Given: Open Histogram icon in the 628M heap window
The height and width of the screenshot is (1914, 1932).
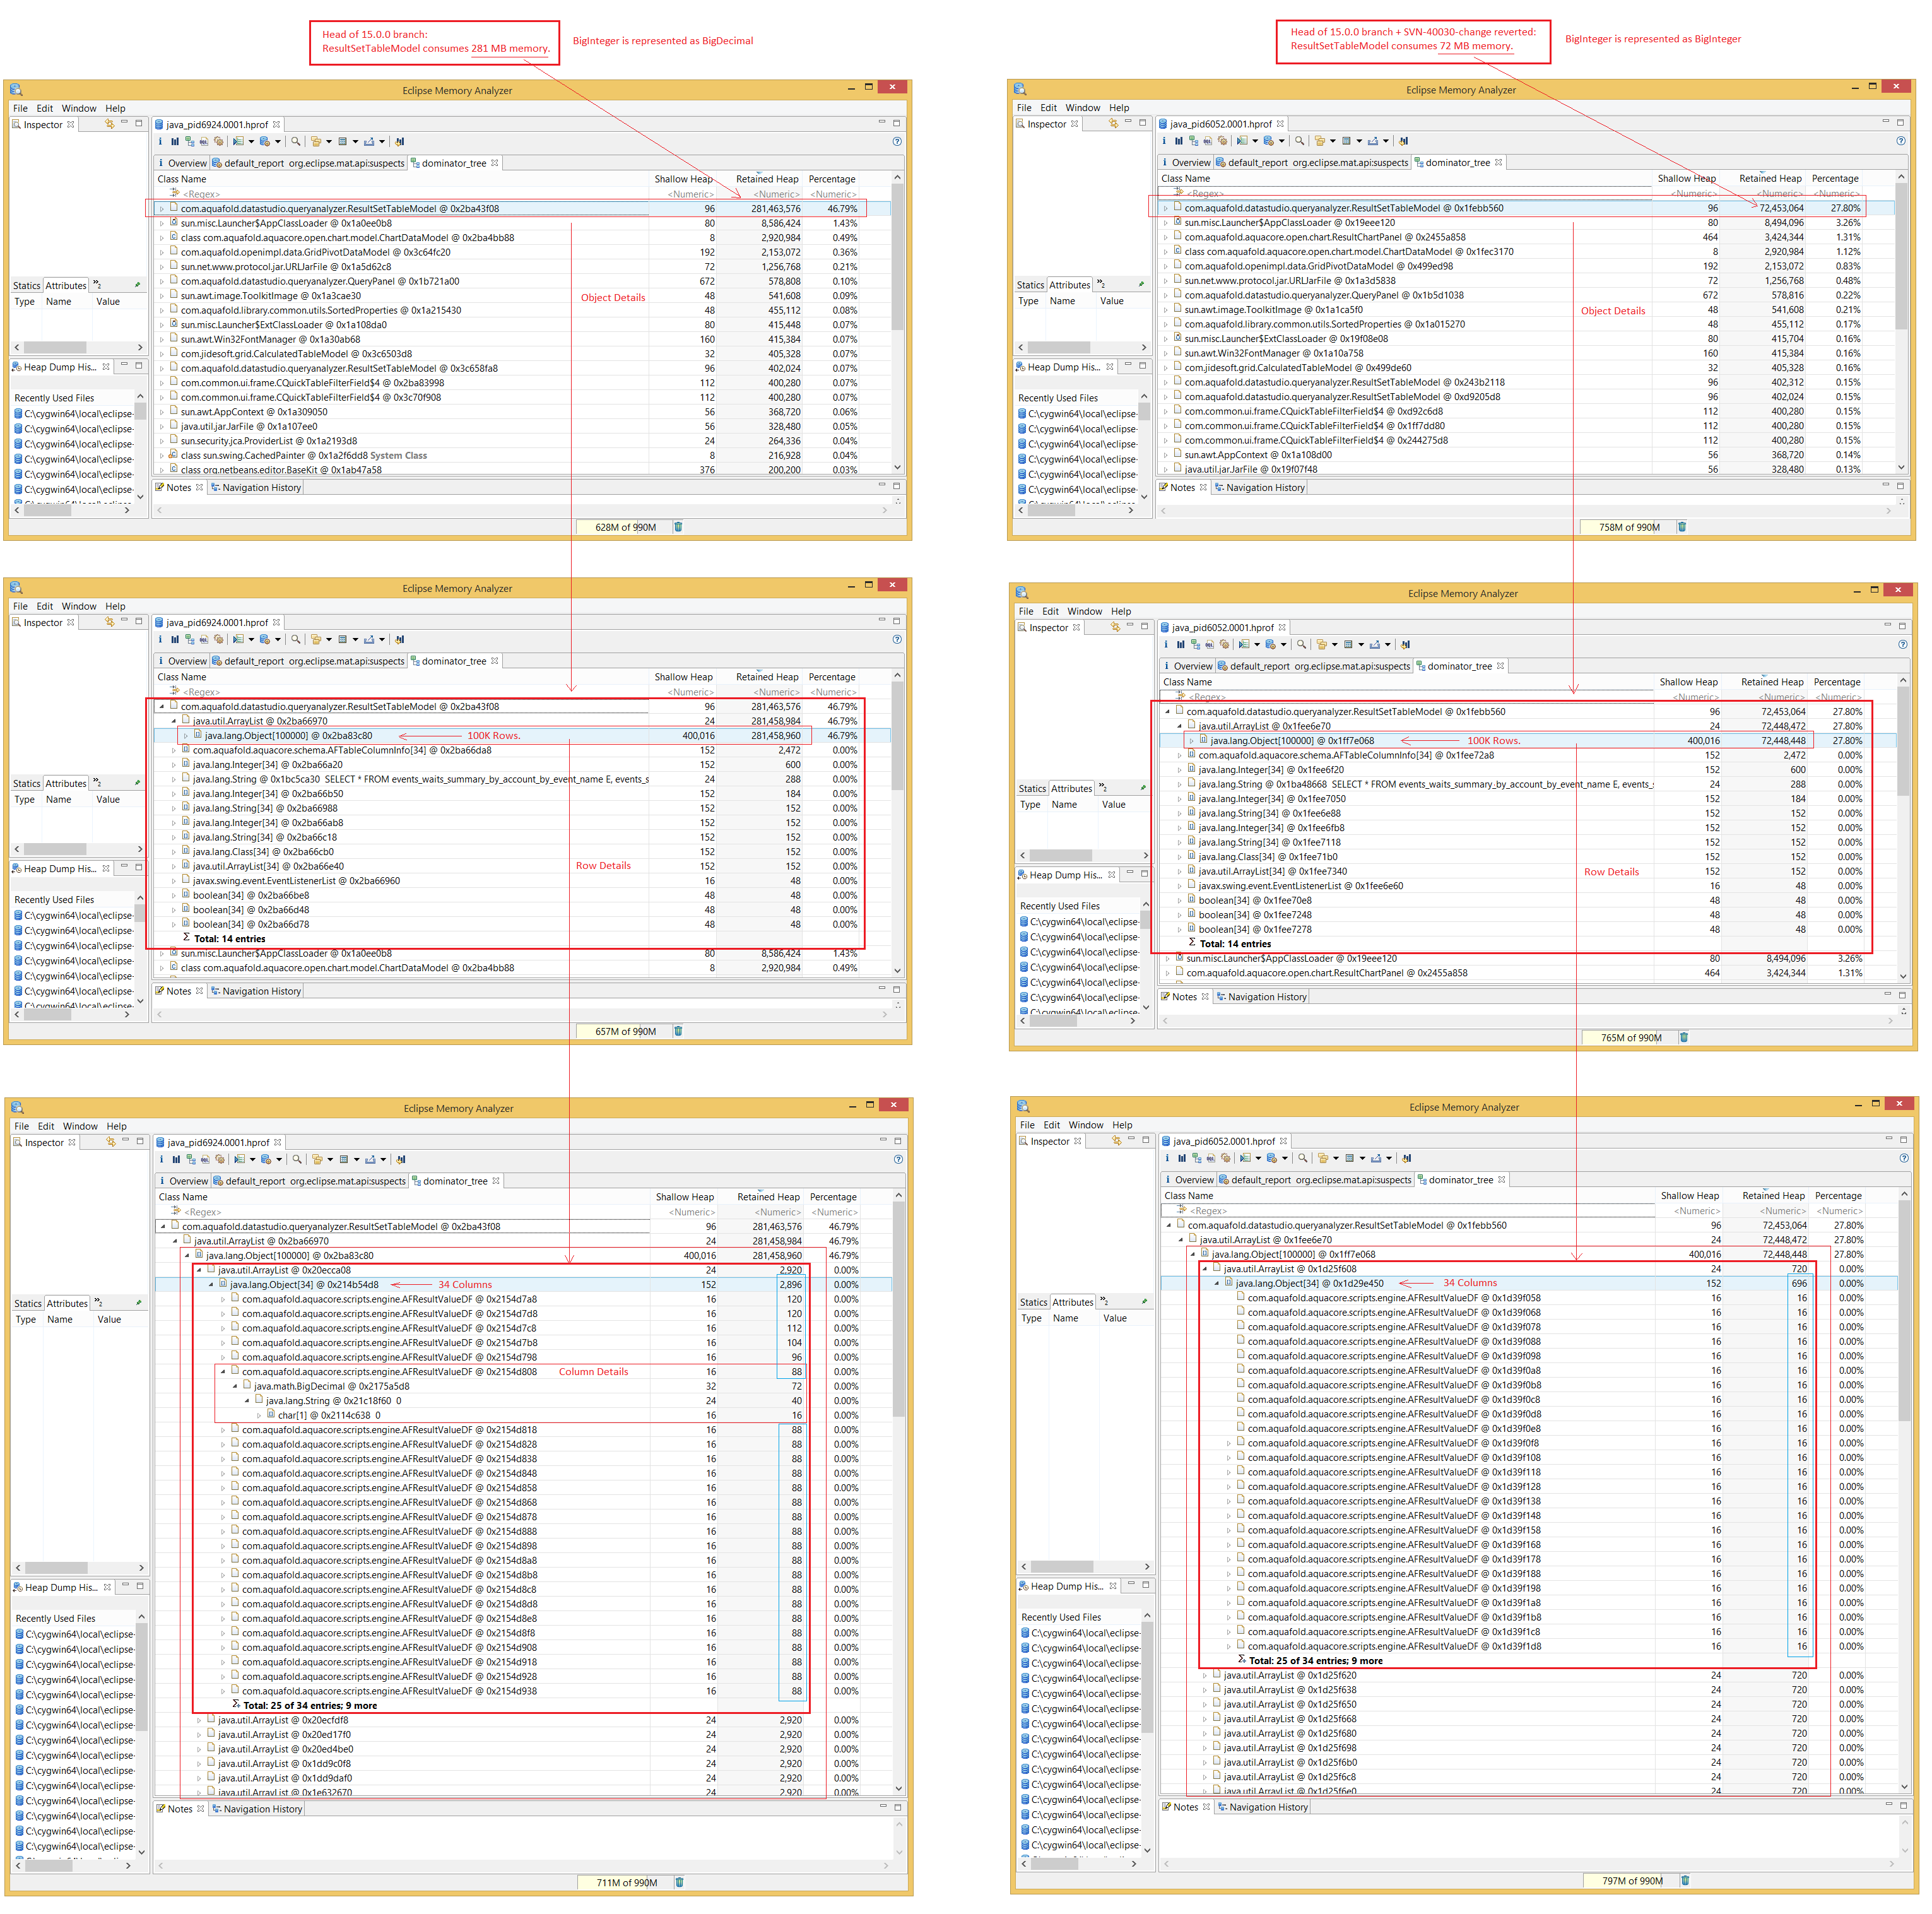Looking at the screenshot, I should click(175, 141).
